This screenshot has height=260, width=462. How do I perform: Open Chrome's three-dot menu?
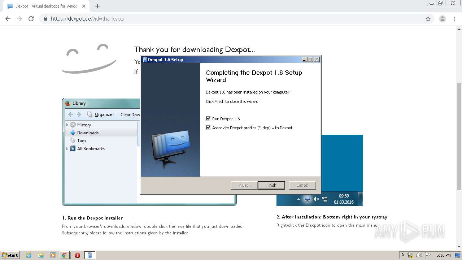(x=454, y=19)
